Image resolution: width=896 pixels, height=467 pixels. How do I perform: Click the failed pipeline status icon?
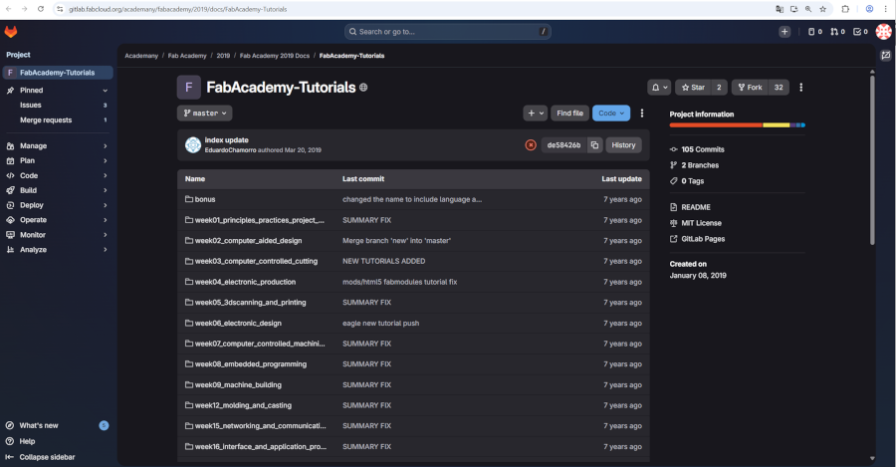(531, 145)
